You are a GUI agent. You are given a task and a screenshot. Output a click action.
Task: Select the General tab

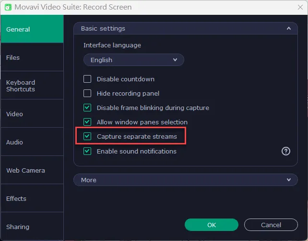pyautogui.click(x=32, y=29)
